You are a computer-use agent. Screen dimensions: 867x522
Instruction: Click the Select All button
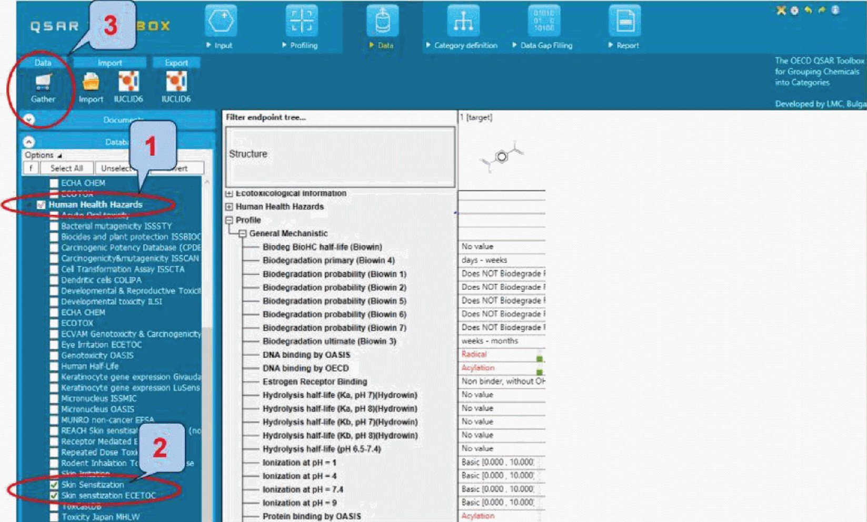pos(66,168)
